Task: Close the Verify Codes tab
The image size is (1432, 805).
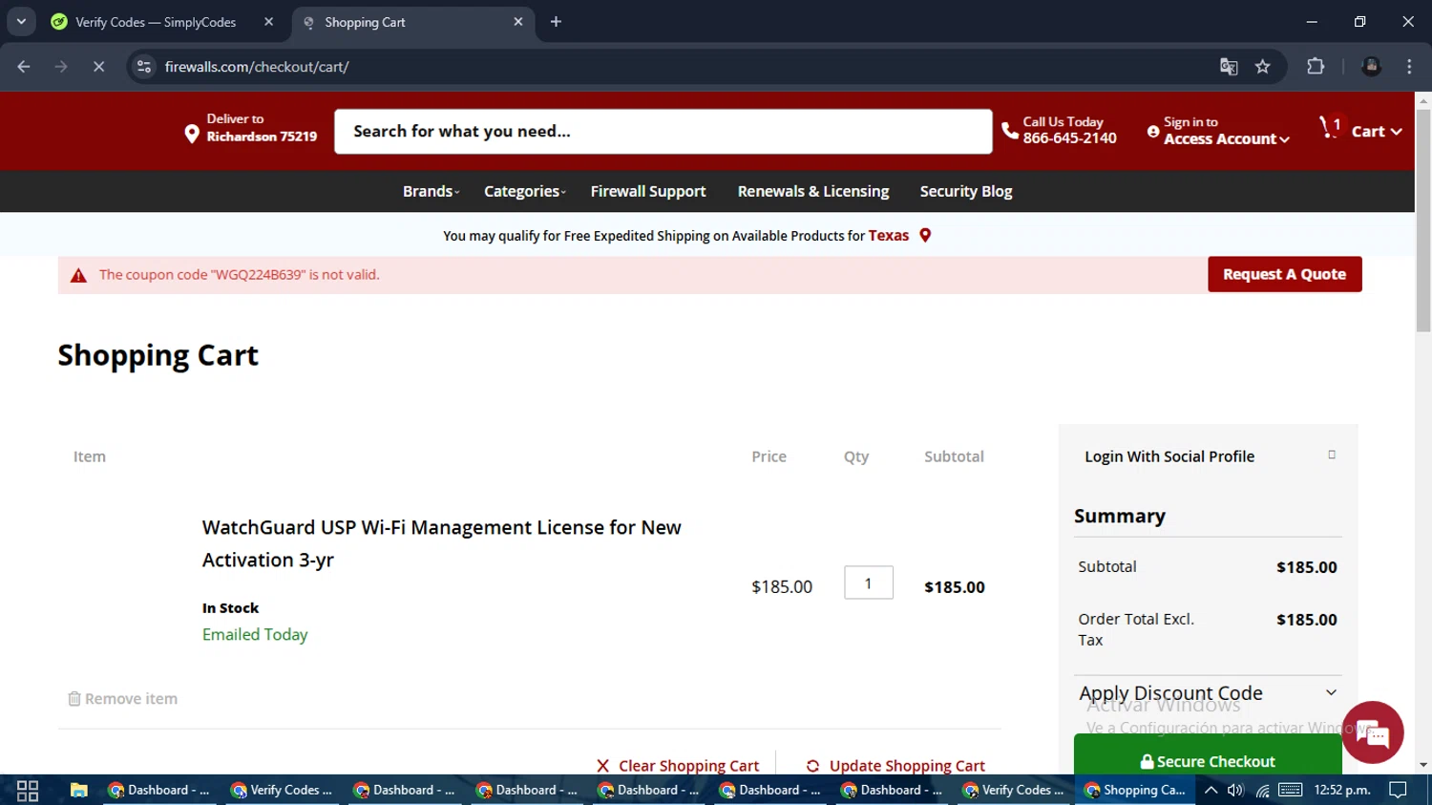Action: click(268, 22)
